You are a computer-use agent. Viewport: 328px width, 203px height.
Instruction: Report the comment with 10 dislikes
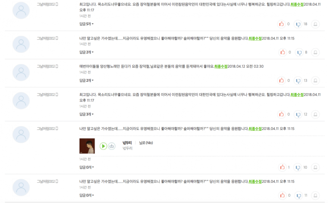tap(315, 167)
